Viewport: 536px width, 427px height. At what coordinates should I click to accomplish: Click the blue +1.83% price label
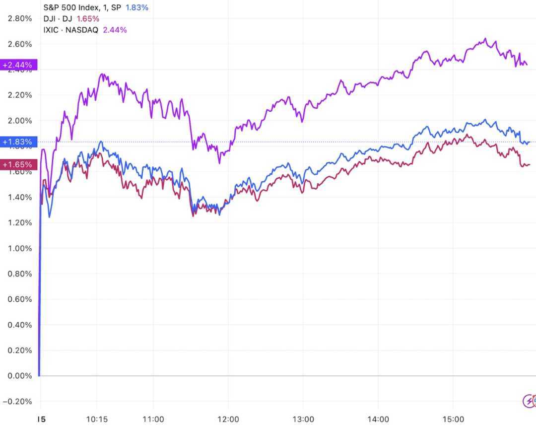click(x=17, y=142)
